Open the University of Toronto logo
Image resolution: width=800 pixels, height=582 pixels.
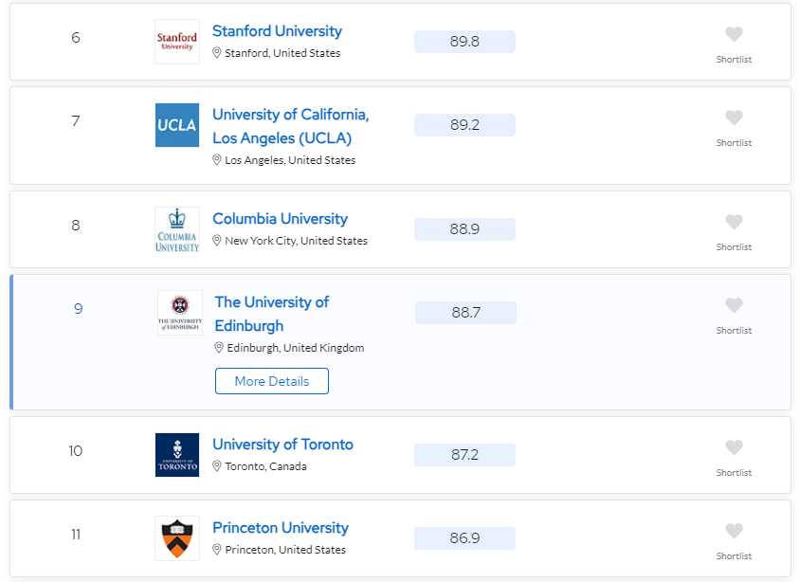point(177,455)
